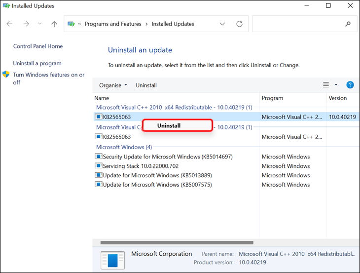This screenshot has width=360, height=273.
Task: Go forward using the forward arrow
Action: (x=26, y=24)
